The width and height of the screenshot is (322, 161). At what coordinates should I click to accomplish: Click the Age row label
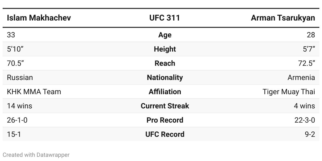165,35
